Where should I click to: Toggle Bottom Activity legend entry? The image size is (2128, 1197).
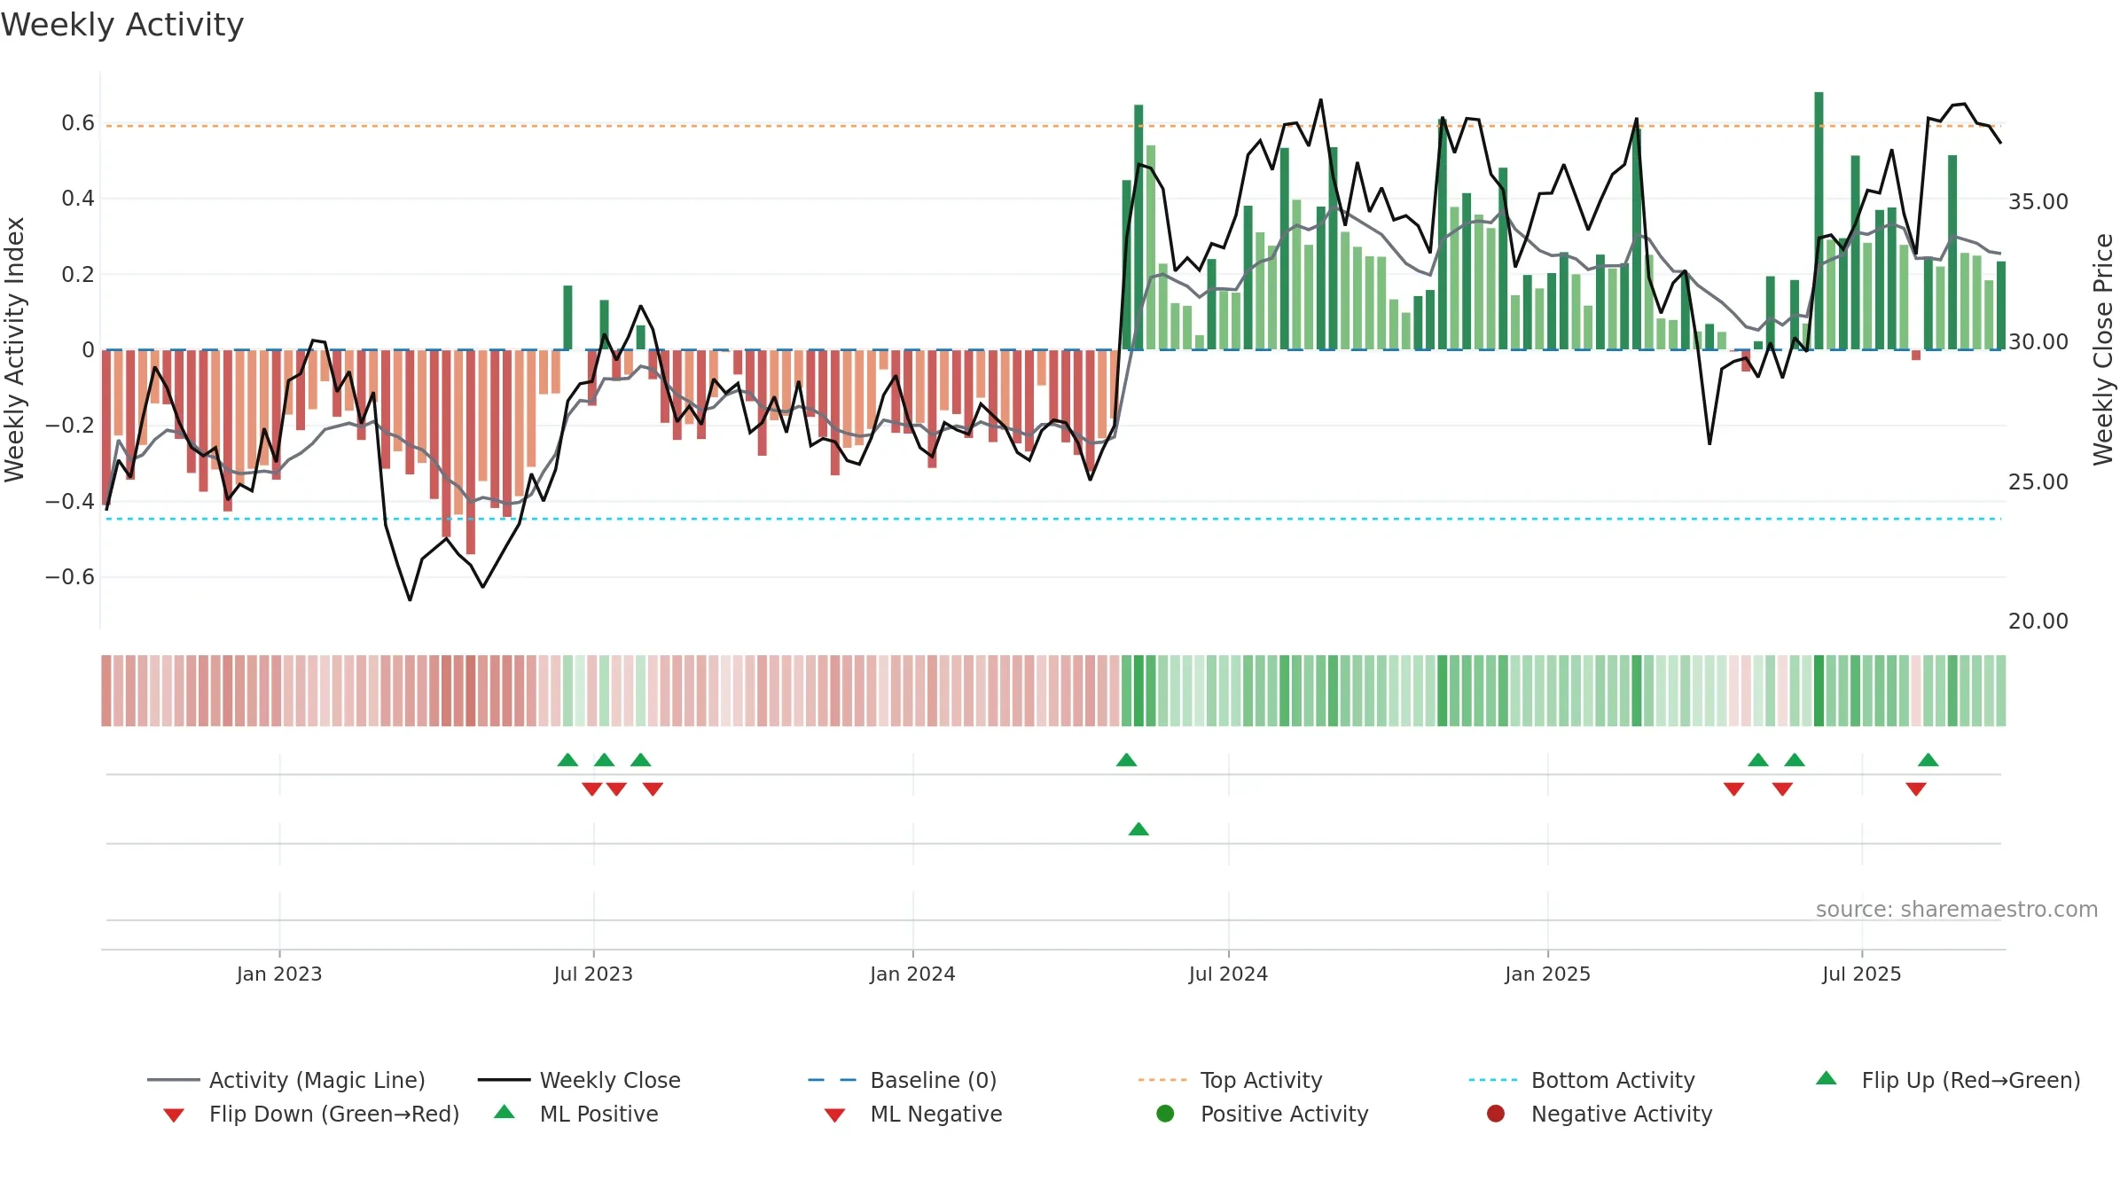tap(1582, 1080)
